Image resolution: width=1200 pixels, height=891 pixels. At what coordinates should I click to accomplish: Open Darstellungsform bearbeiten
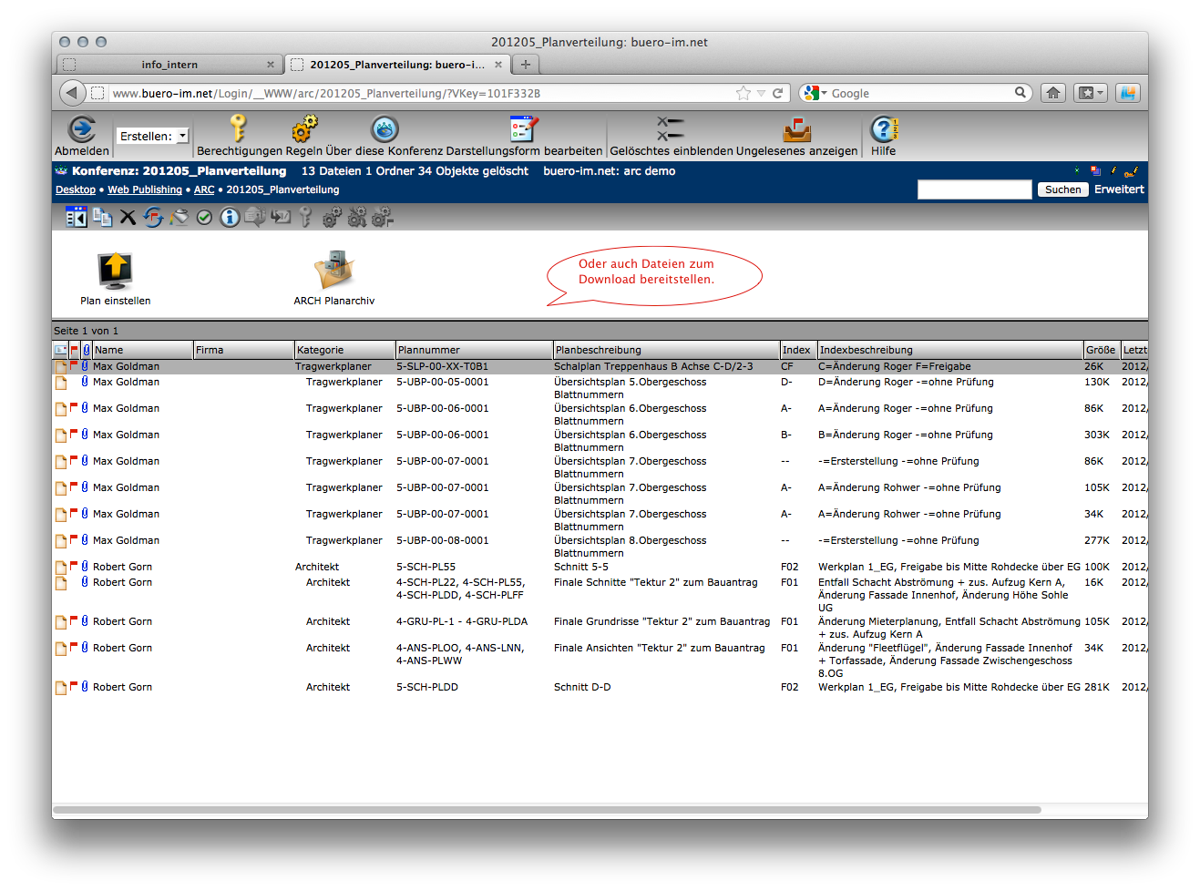524,129
